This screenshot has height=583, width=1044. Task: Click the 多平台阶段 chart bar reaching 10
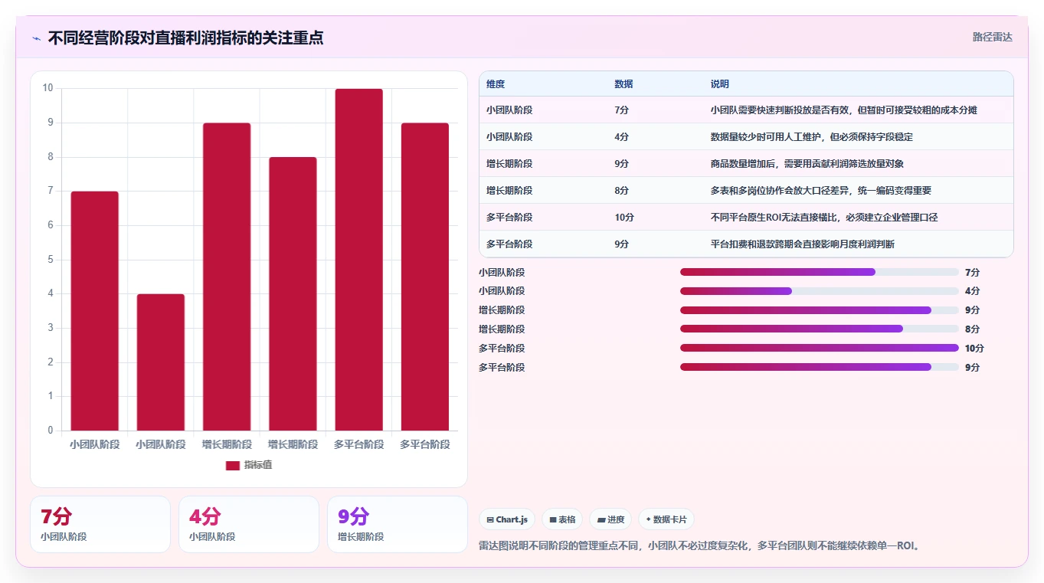coord(358,260)
